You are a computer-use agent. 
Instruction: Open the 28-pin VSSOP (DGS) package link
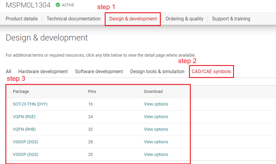click(25, 142)
